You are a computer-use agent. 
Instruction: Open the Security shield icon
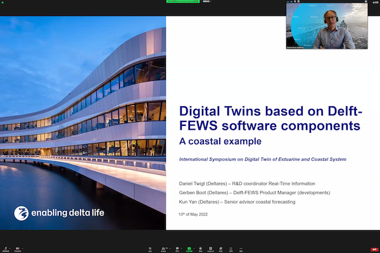[x=150, y=248]
